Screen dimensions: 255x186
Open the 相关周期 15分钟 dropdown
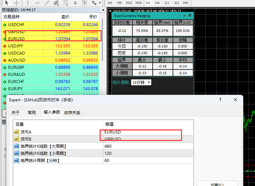[x=141, y=82]
